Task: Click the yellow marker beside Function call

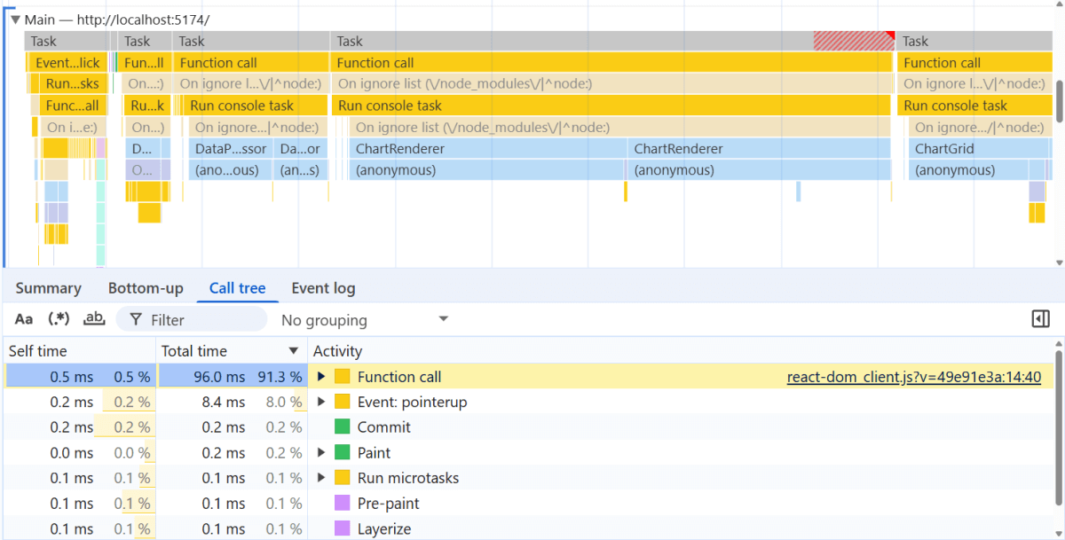Action: 343,376
